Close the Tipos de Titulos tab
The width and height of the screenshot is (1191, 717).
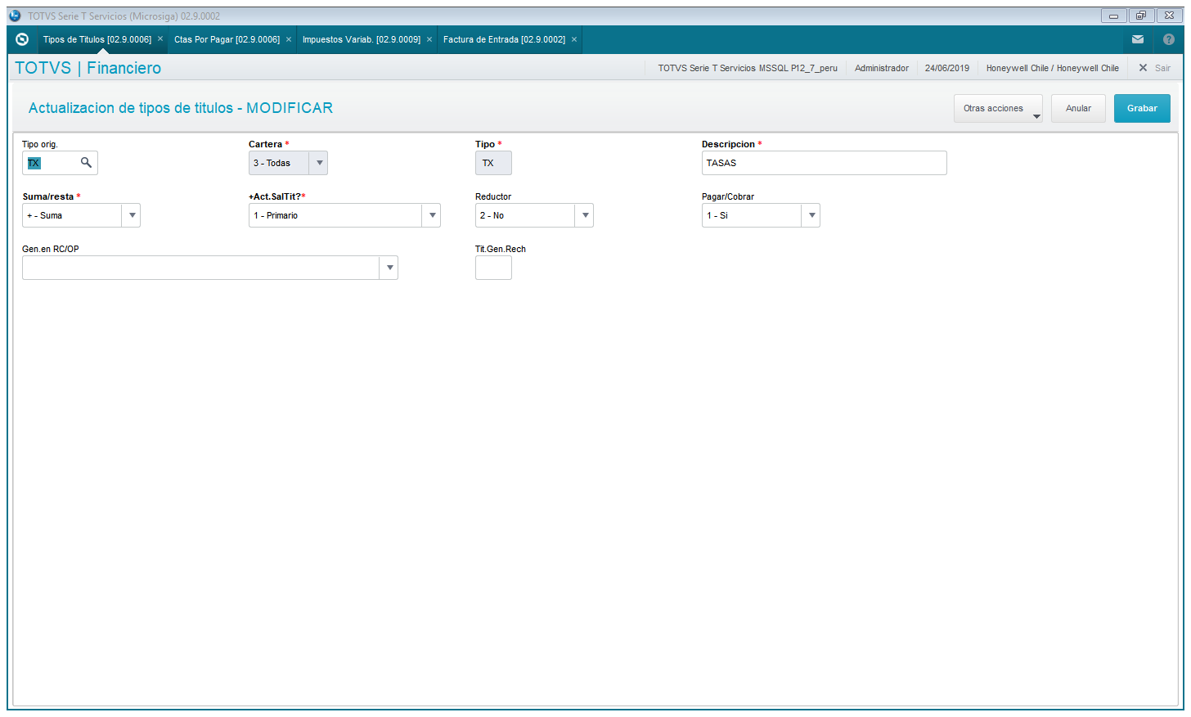(160, 39)
